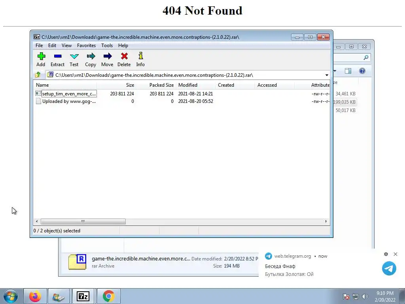Open the Edit menu
This screenshot has height=304, width=405.
click(52, 45)
